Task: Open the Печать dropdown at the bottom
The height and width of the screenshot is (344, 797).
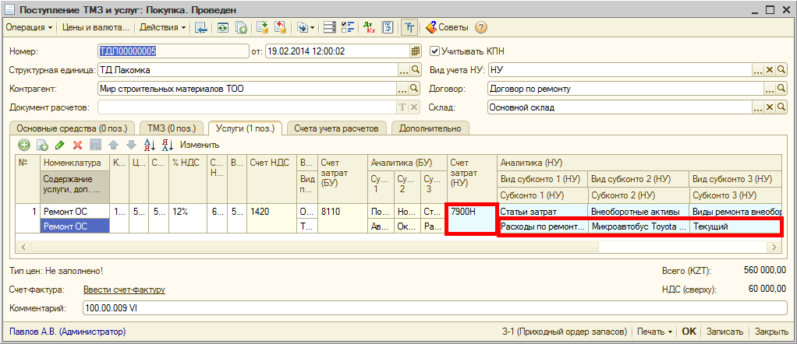Action: 654,332
